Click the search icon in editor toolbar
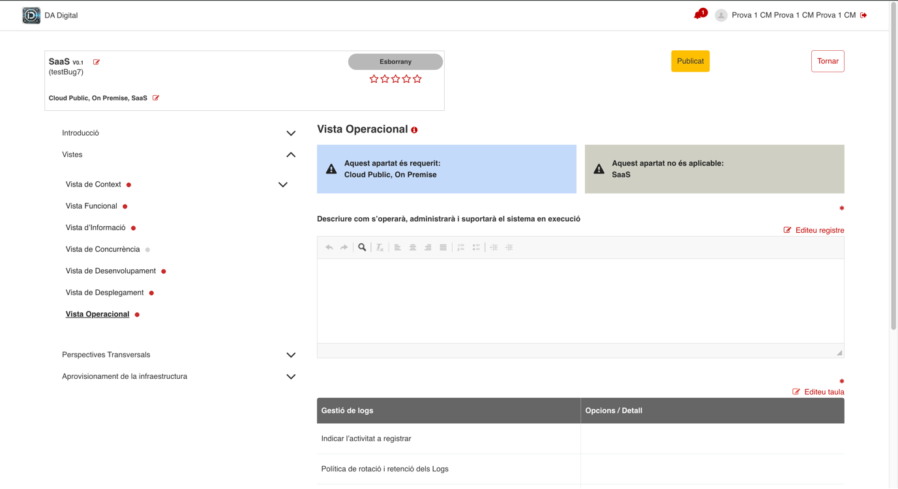This screenshot has height=489, width=898. pos(362,248)
